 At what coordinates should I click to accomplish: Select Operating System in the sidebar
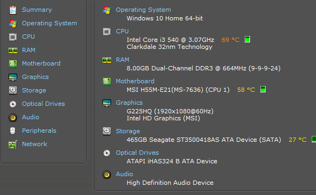point(49,23)
